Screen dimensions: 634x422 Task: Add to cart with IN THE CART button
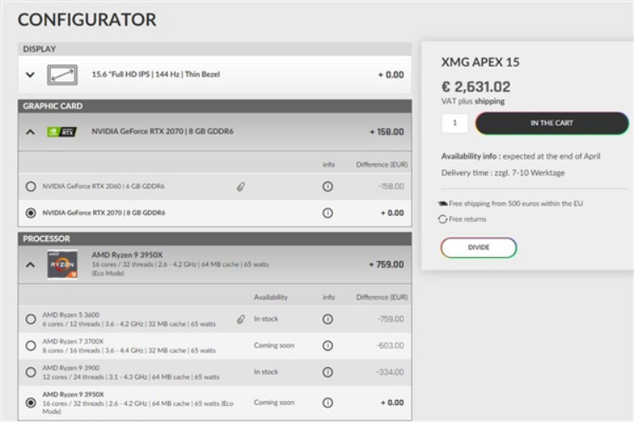552,123
